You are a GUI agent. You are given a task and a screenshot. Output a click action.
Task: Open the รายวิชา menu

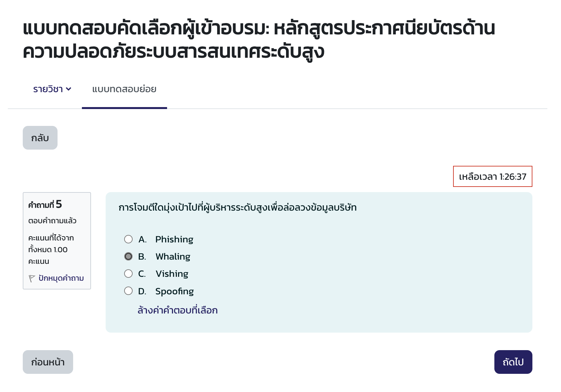[x=47, y=89]
